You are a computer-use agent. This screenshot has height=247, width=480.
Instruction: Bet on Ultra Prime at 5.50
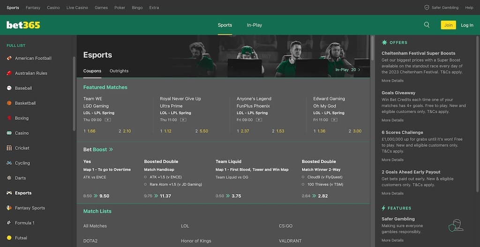[202, 131]
